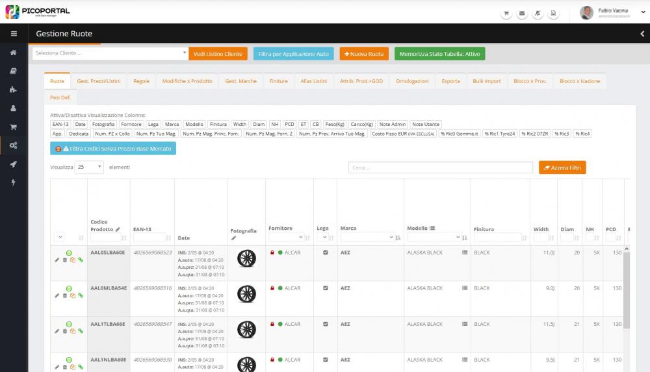Open the Lega column filter dropdown
This screenshot has height=372, width=650.
click(x=322, y=238)
